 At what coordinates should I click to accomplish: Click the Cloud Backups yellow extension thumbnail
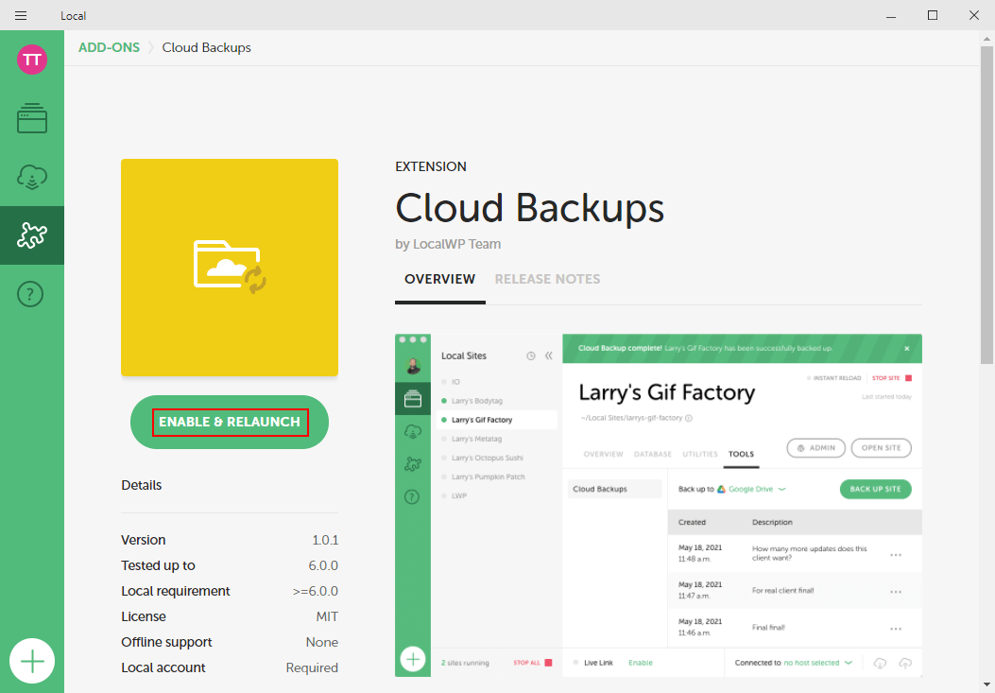pyautogui.click(x=230, y=268)
